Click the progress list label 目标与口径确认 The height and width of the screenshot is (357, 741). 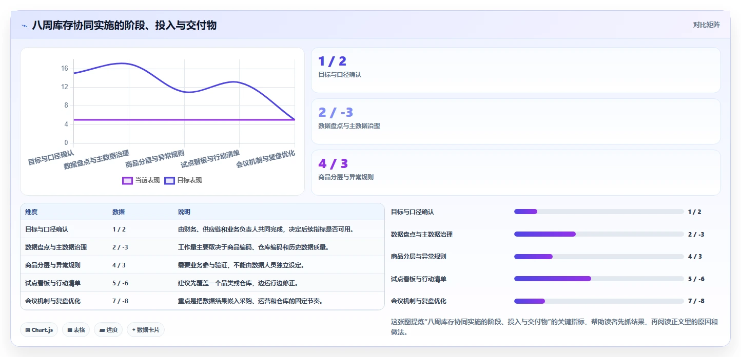coord(413,212)
